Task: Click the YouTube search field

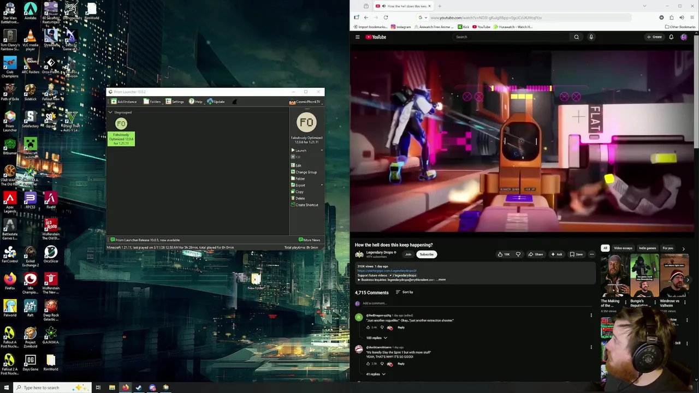Action: tap(511, 37)
